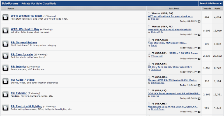This screenshot has height=116, width=224.
Task: Open FS: Electrical & lighting forum
Action: tap(27, 106)
